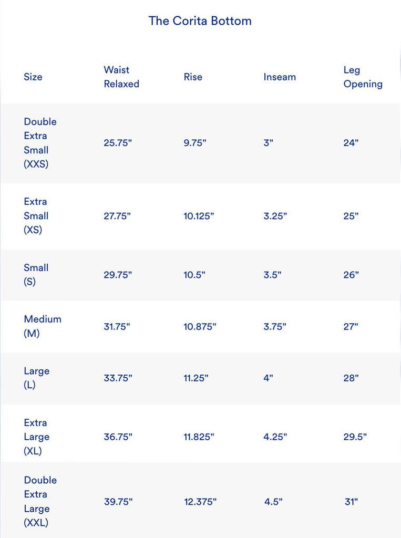Select the Small (S) size label
Screen dimensions: 401x538
point(36,275)
